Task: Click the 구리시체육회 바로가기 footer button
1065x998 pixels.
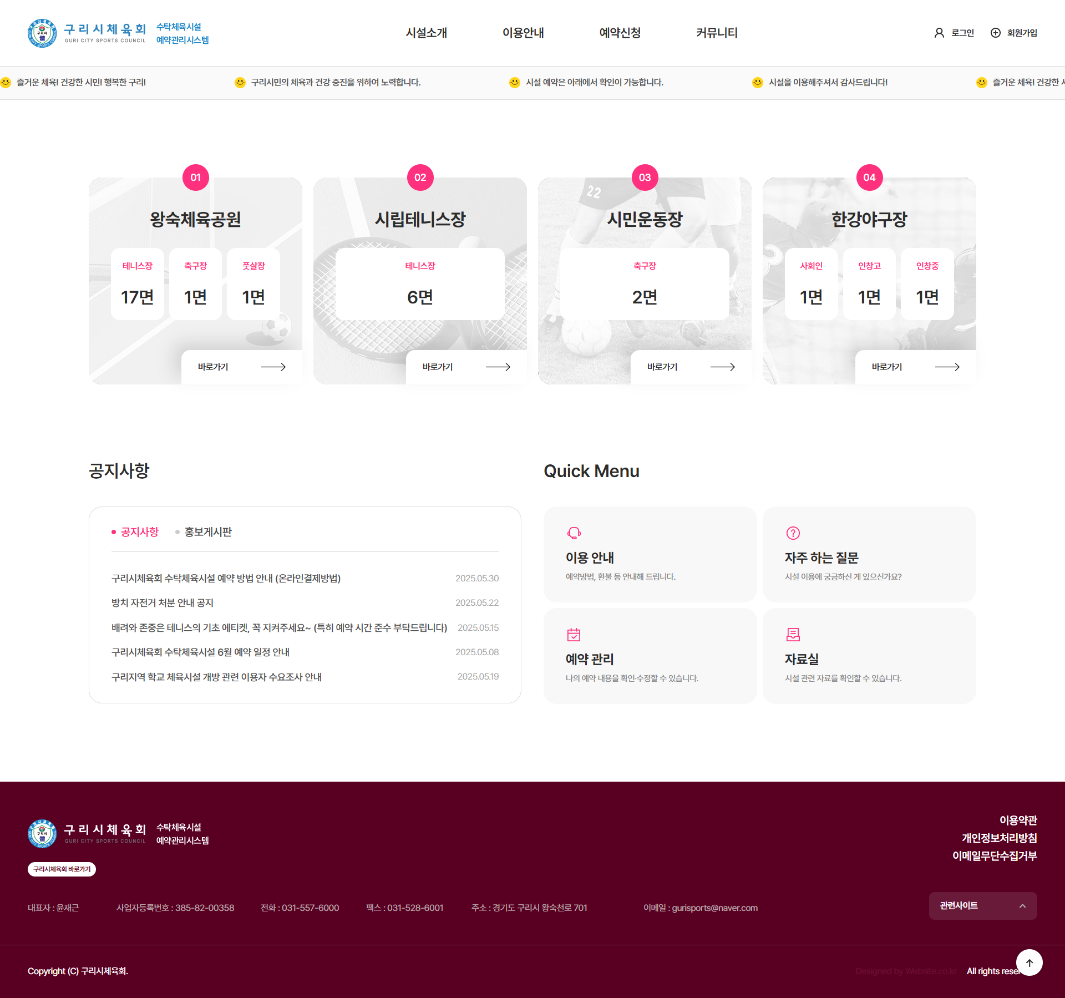Action: [62, 869]
